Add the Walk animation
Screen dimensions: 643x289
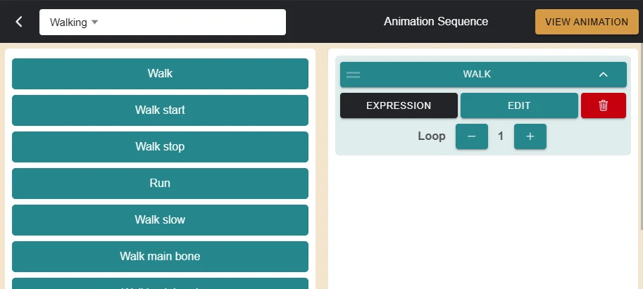(x=160, y=74)
